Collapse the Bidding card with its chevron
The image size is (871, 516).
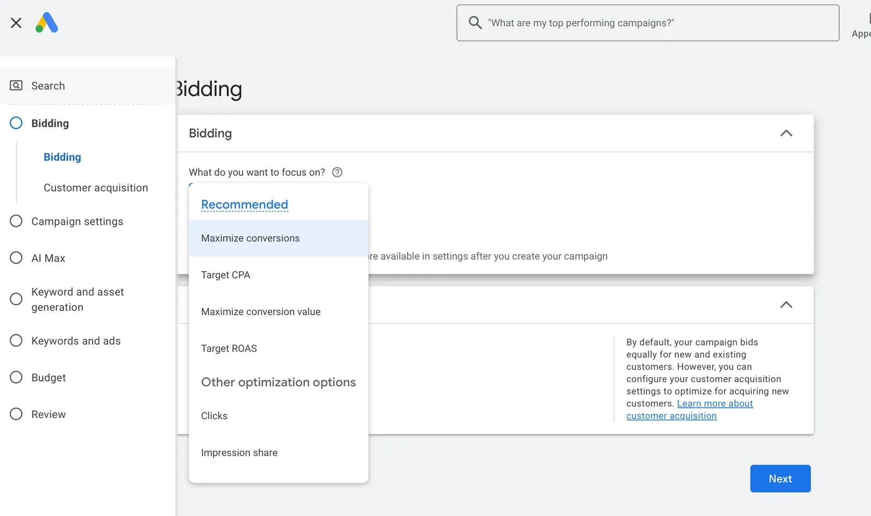coord(786,133)
